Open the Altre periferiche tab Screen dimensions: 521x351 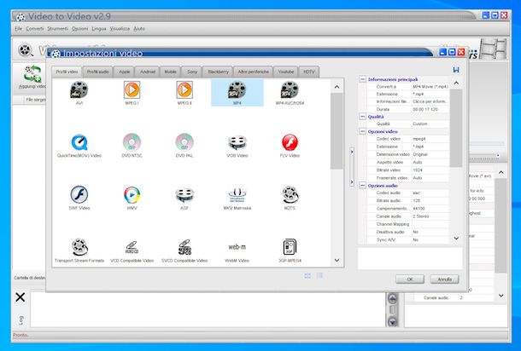click(x=253, y=72)
